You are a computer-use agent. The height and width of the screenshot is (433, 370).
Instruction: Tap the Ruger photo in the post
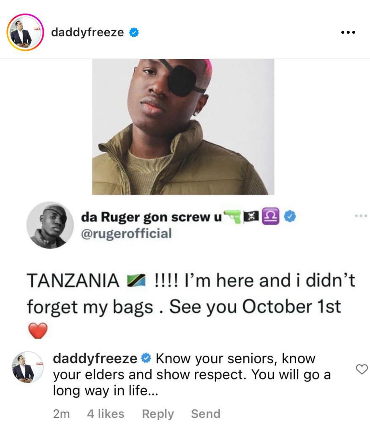[183, 126]
